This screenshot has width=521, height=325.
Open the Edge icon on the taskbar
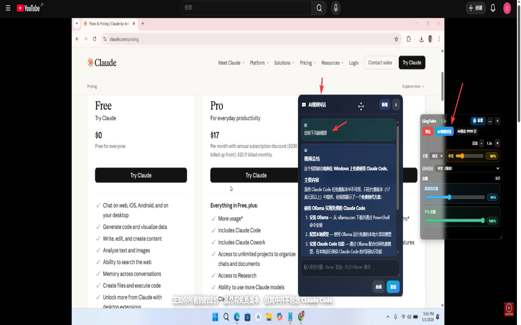coord(237,317)
